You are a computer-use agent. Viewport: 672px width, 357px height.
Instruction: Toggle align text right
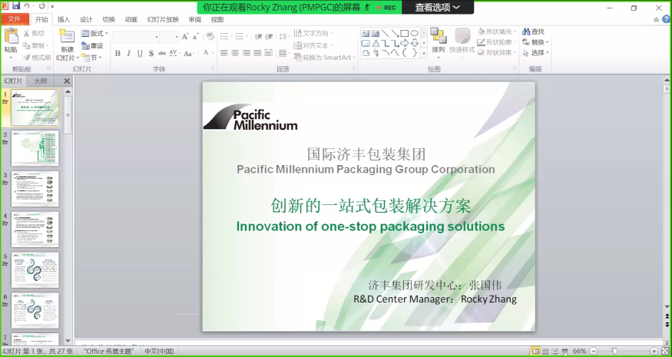click(x=247, y=53)
